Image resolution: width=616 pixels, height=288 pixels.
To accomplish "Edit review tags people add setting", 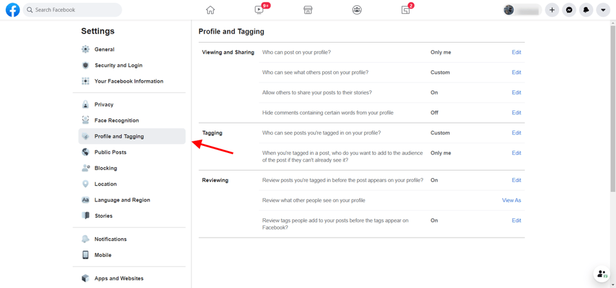I will tap(516, 221).
